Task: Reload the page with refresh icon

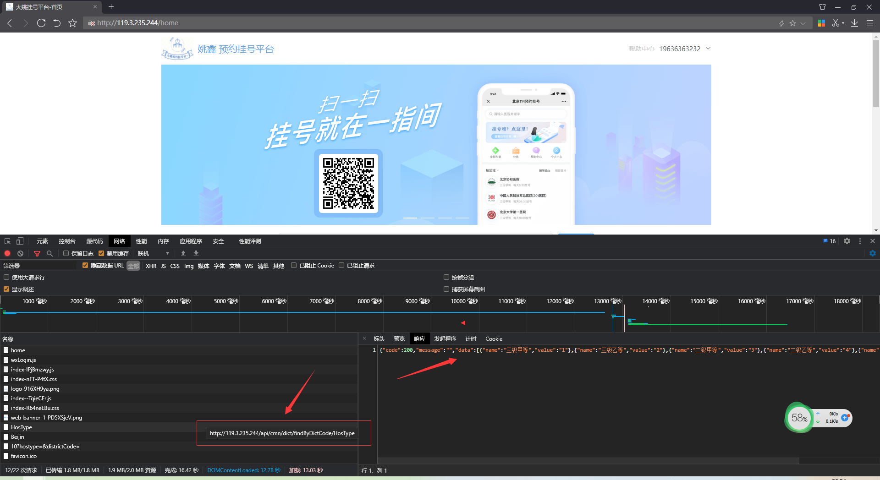Action: click(41, 23)
